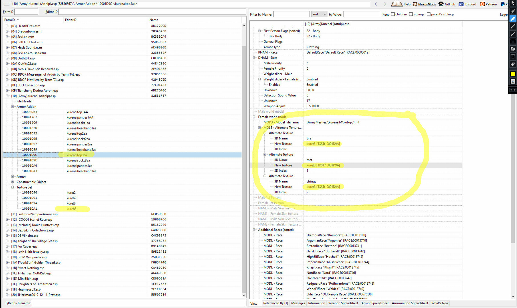Image resolution: width=517 pixels, height=308 pixels.
Task: Collapse the [10] [Army]Kurenai (Artnip).esp node
Action: (7, 96)
